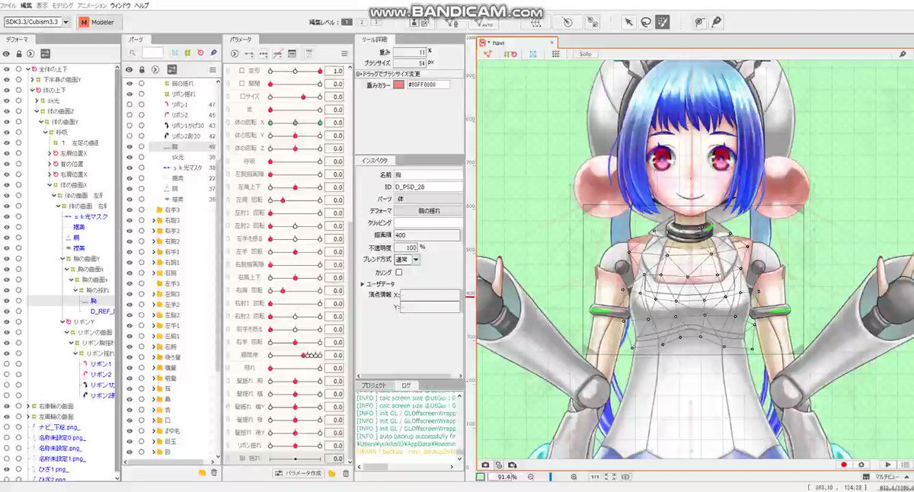
Task: Toggle visibility eye of 胸の揺れ part row
Action: 129,82
